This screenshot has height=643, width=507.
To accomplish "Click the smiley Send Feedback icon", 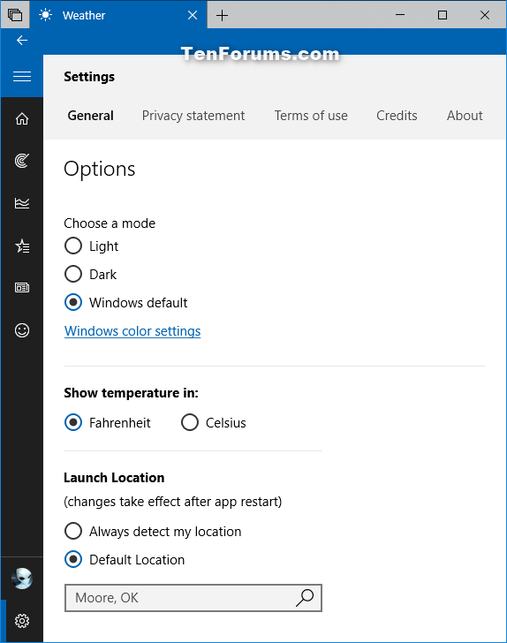I will [22, 330].
